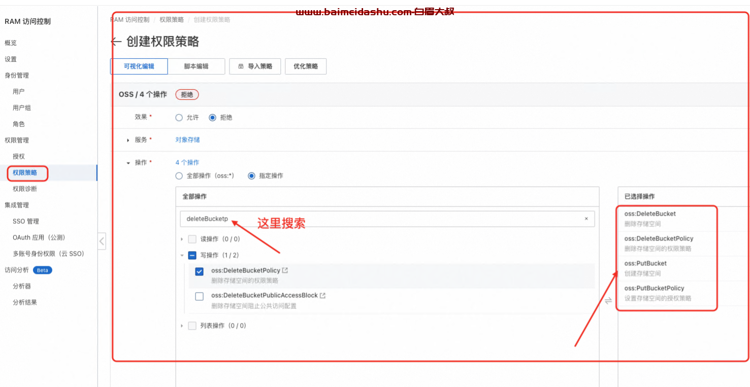
Task: Open OAuth 应用（公测） in the sidebar
Action: 39,237
